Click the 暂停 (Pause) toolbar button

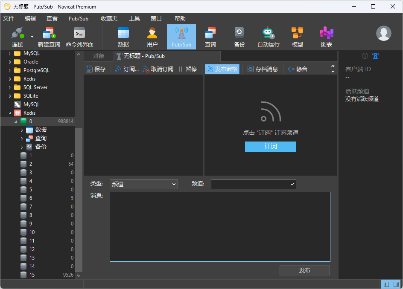coord(187,69)
